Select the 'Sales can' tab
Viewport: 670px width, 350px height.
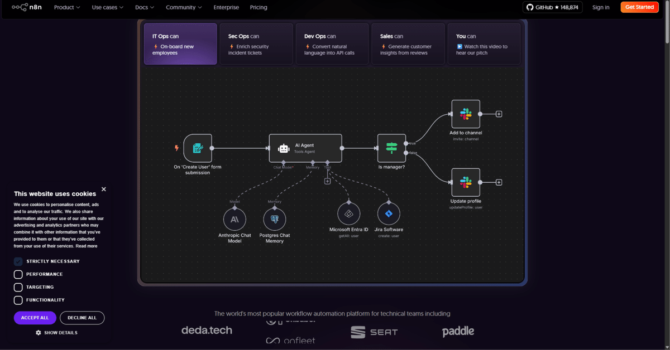(x=408, y=43)
